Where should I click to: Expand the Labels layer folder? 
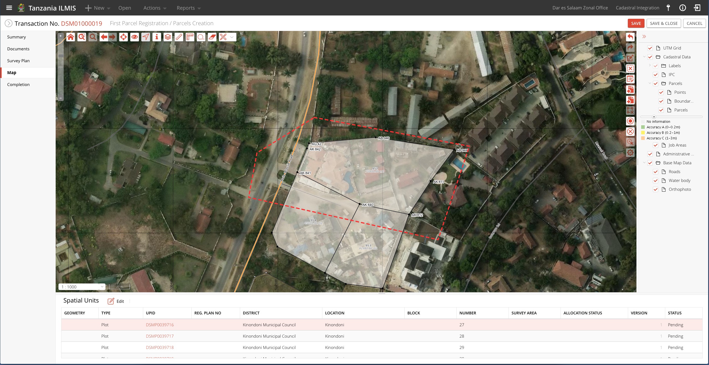click(650, 66)
